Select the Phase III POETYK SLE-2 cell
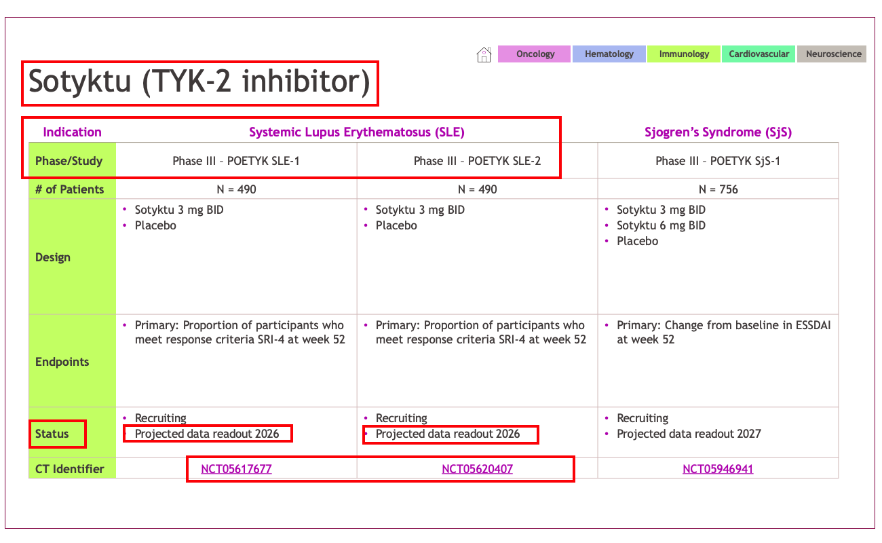Image resolution: width=882 pixels, height=543 pixels. (477, 161)
